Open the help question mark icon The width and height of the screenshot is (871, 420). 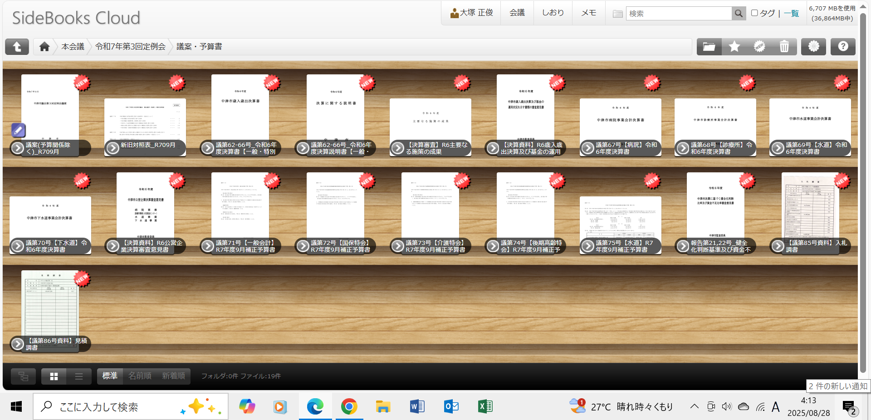point(842,47)
